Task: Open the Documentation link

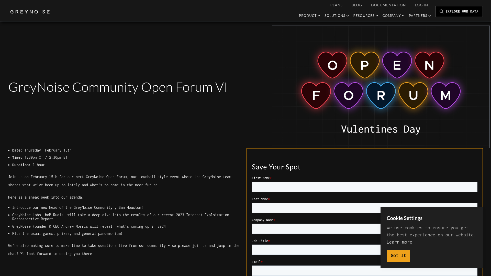Action: tap(388, 5)
